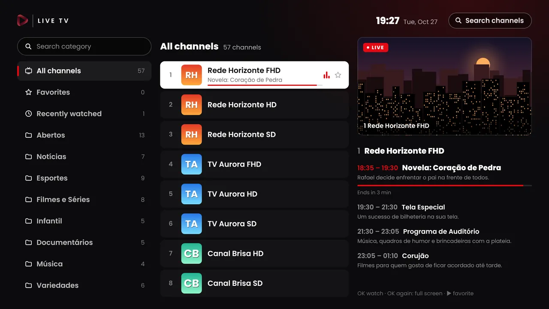The height and width of the screenshot is (309, 549).
Task: Click the folder icon beside Música
Action: 29,264
